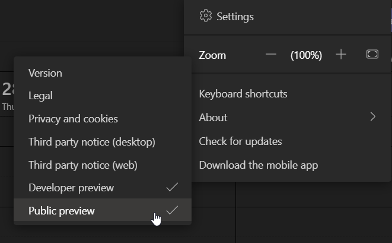Show Version information
Image resolution: width=392 pixels, height=243 pixels.
(x=45, y=73)
